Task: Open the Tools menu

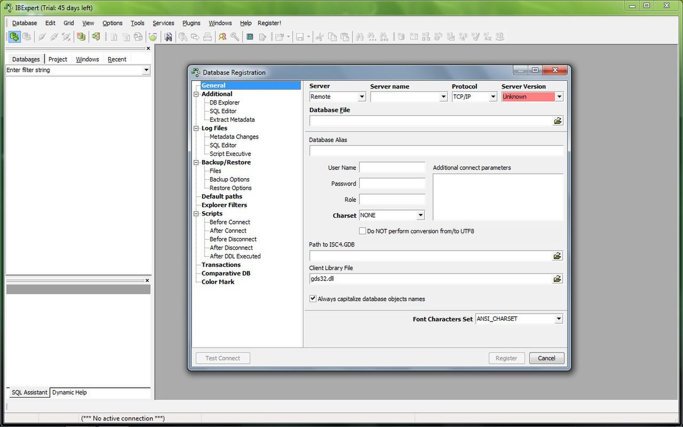Action: (138, 23)
